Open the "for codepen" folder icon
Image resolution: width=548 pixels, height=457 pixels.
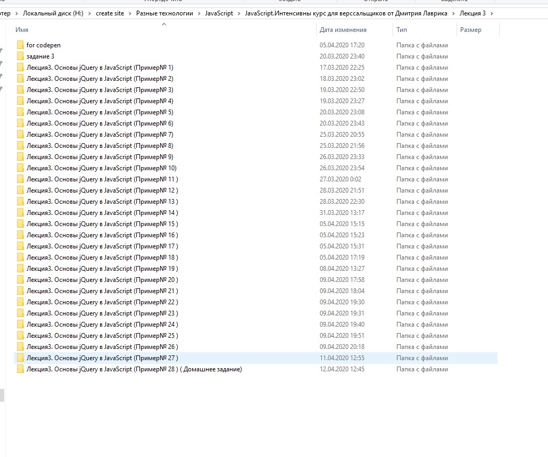tap(20, 45)
